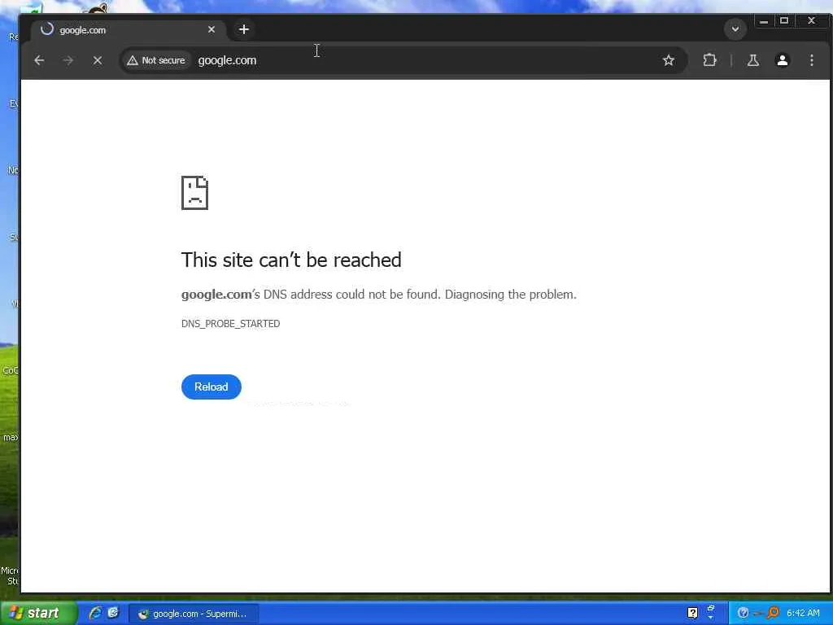Open the three-dot browser menu
Screen dimensions: 833x625
click(x=811, y=60)
